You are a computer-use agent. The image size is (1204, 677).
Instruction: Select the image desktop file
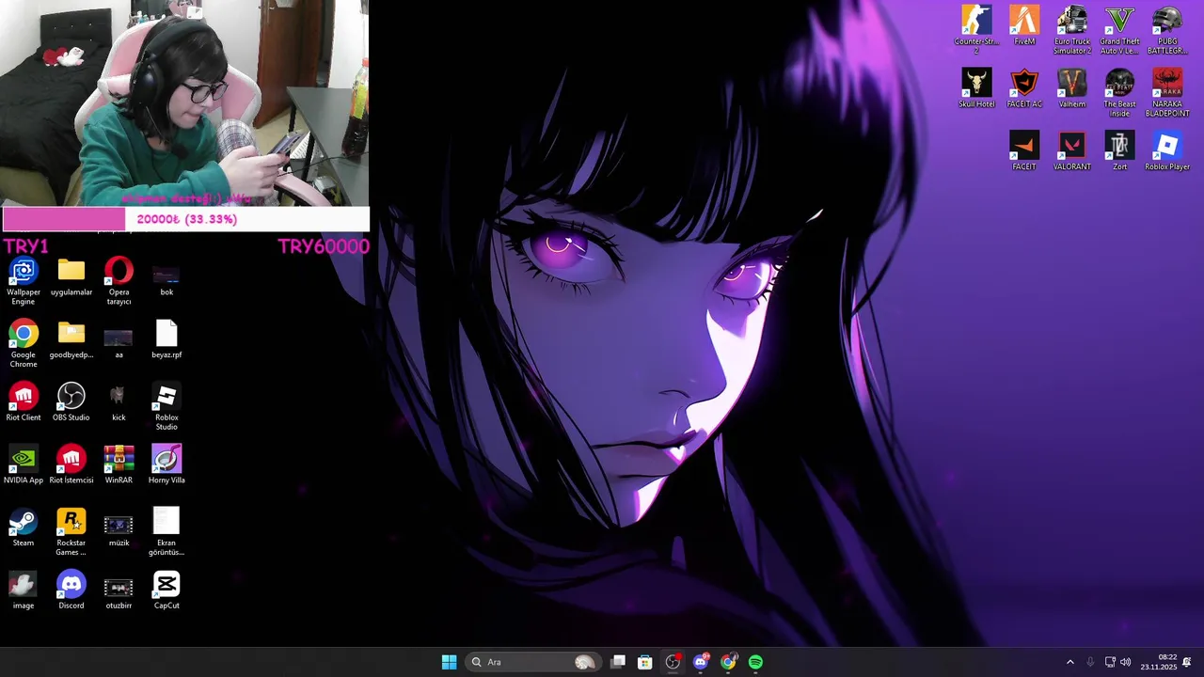click(24, 591)
